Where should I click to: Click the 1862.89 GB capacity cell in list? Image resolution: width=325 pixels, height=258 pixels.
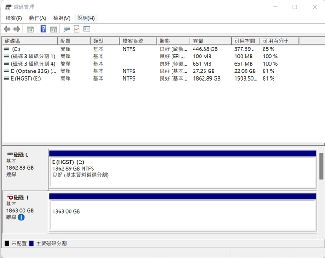pyautogui.click(x=207, y=79)
